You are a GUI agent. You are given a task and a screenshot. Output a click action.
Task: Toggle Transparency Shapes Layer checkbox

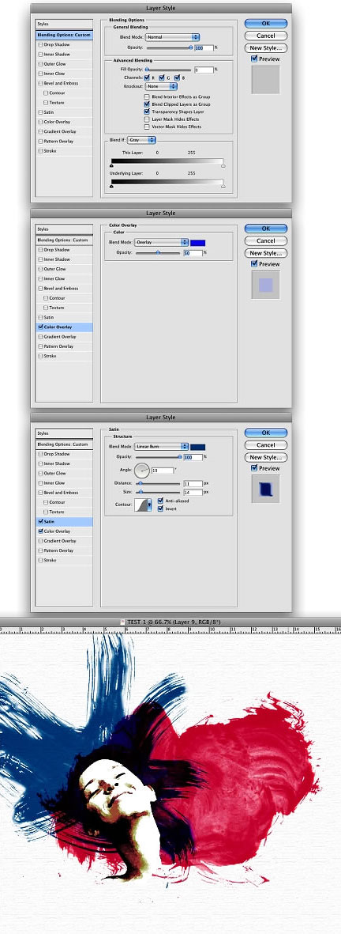coord(147,112)
